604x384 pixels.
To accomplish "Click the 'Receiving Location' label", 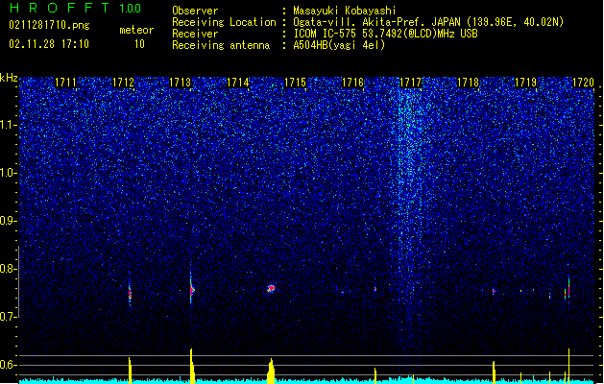I will 224,22.
